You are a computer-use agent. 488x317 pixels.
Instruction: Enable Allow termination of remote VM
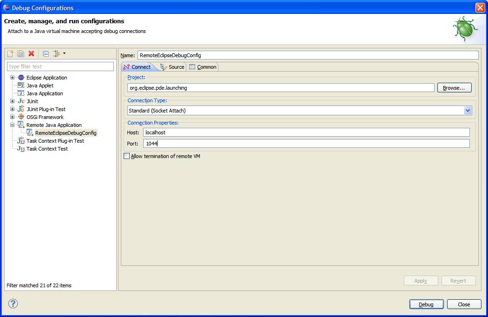point(127,156)
